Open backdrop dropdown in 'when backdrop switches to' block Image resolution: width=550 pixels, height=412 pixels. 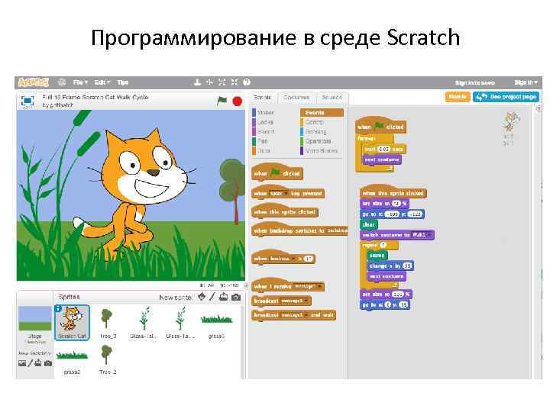(338, 231)
